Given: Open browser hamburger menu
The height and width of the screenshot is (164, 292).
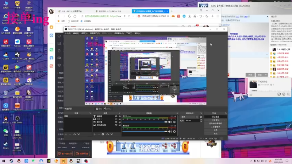Looking at the screenshot, I should click(x=218, y=16).
